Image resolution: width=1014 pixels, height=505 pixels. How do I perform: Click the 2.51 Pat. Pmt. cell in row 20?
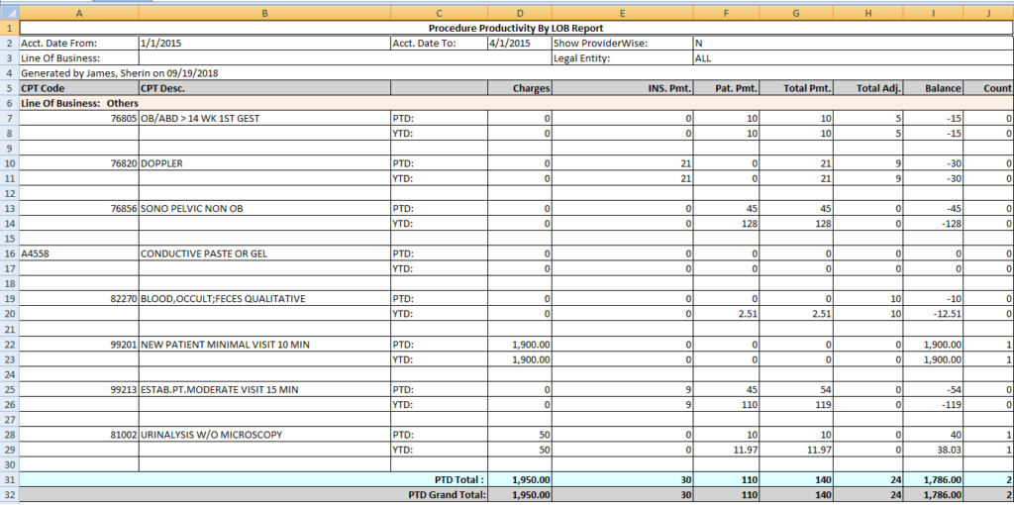pyautogui.click(x=726, y=314)
